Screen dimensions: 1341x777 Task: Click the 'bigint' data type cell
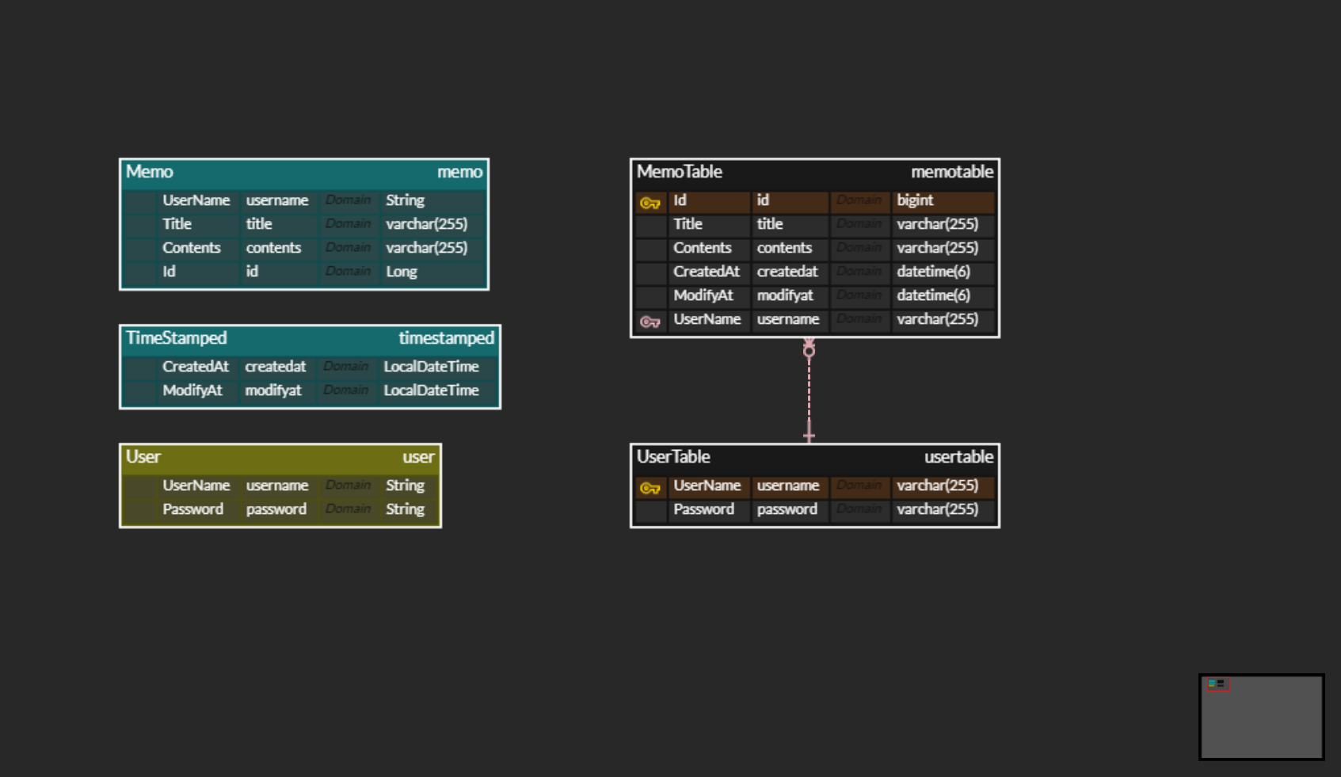click(x=915, y=200)
